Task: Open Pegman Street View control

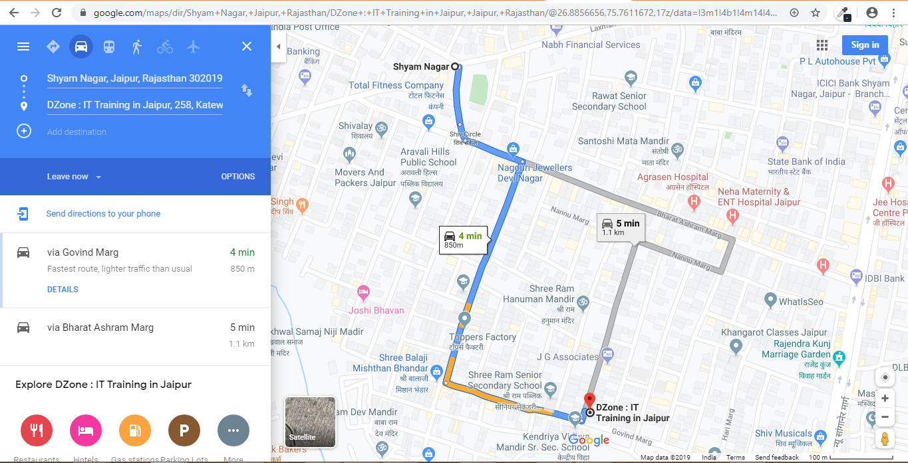Action: coord(885,439)
